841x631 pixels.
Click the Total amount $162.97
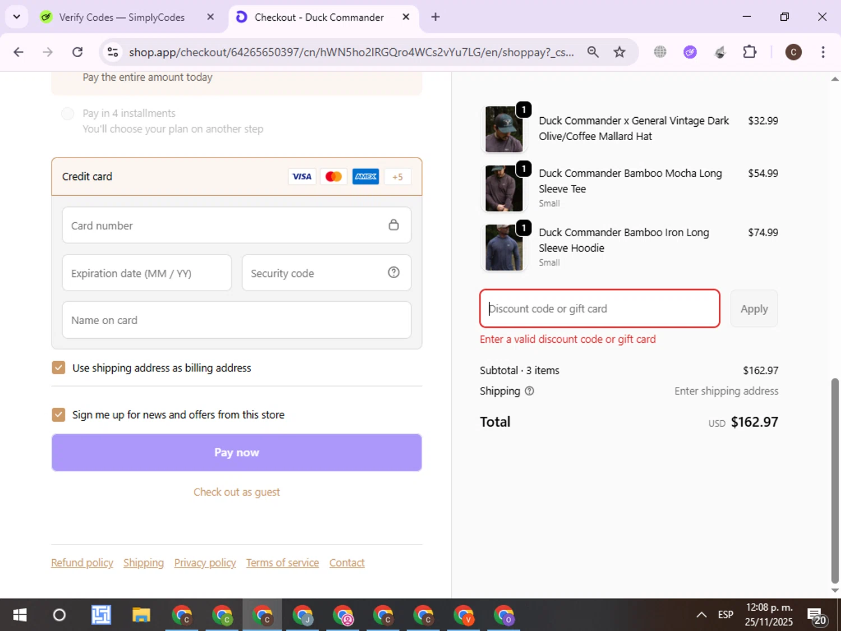pos(755,422)
